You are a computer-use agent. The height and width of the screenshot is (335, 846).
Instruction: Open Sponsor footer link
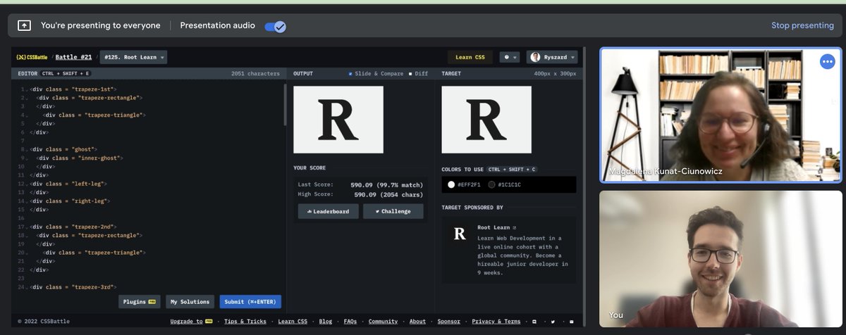448,322
